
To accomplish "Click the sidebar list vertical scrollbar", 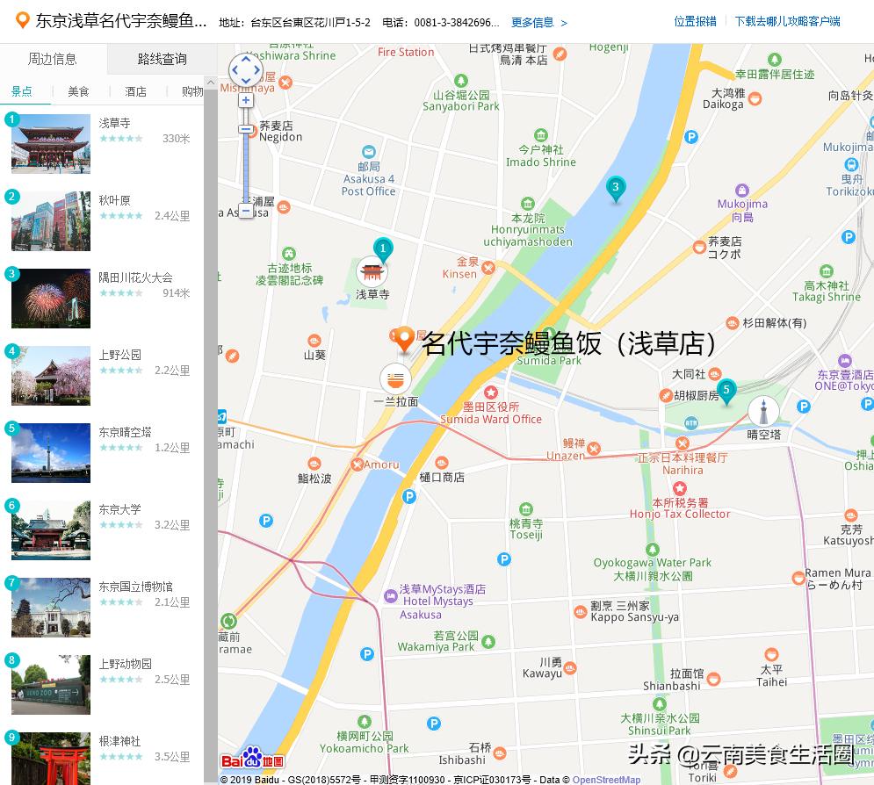I will pos(210,435).
